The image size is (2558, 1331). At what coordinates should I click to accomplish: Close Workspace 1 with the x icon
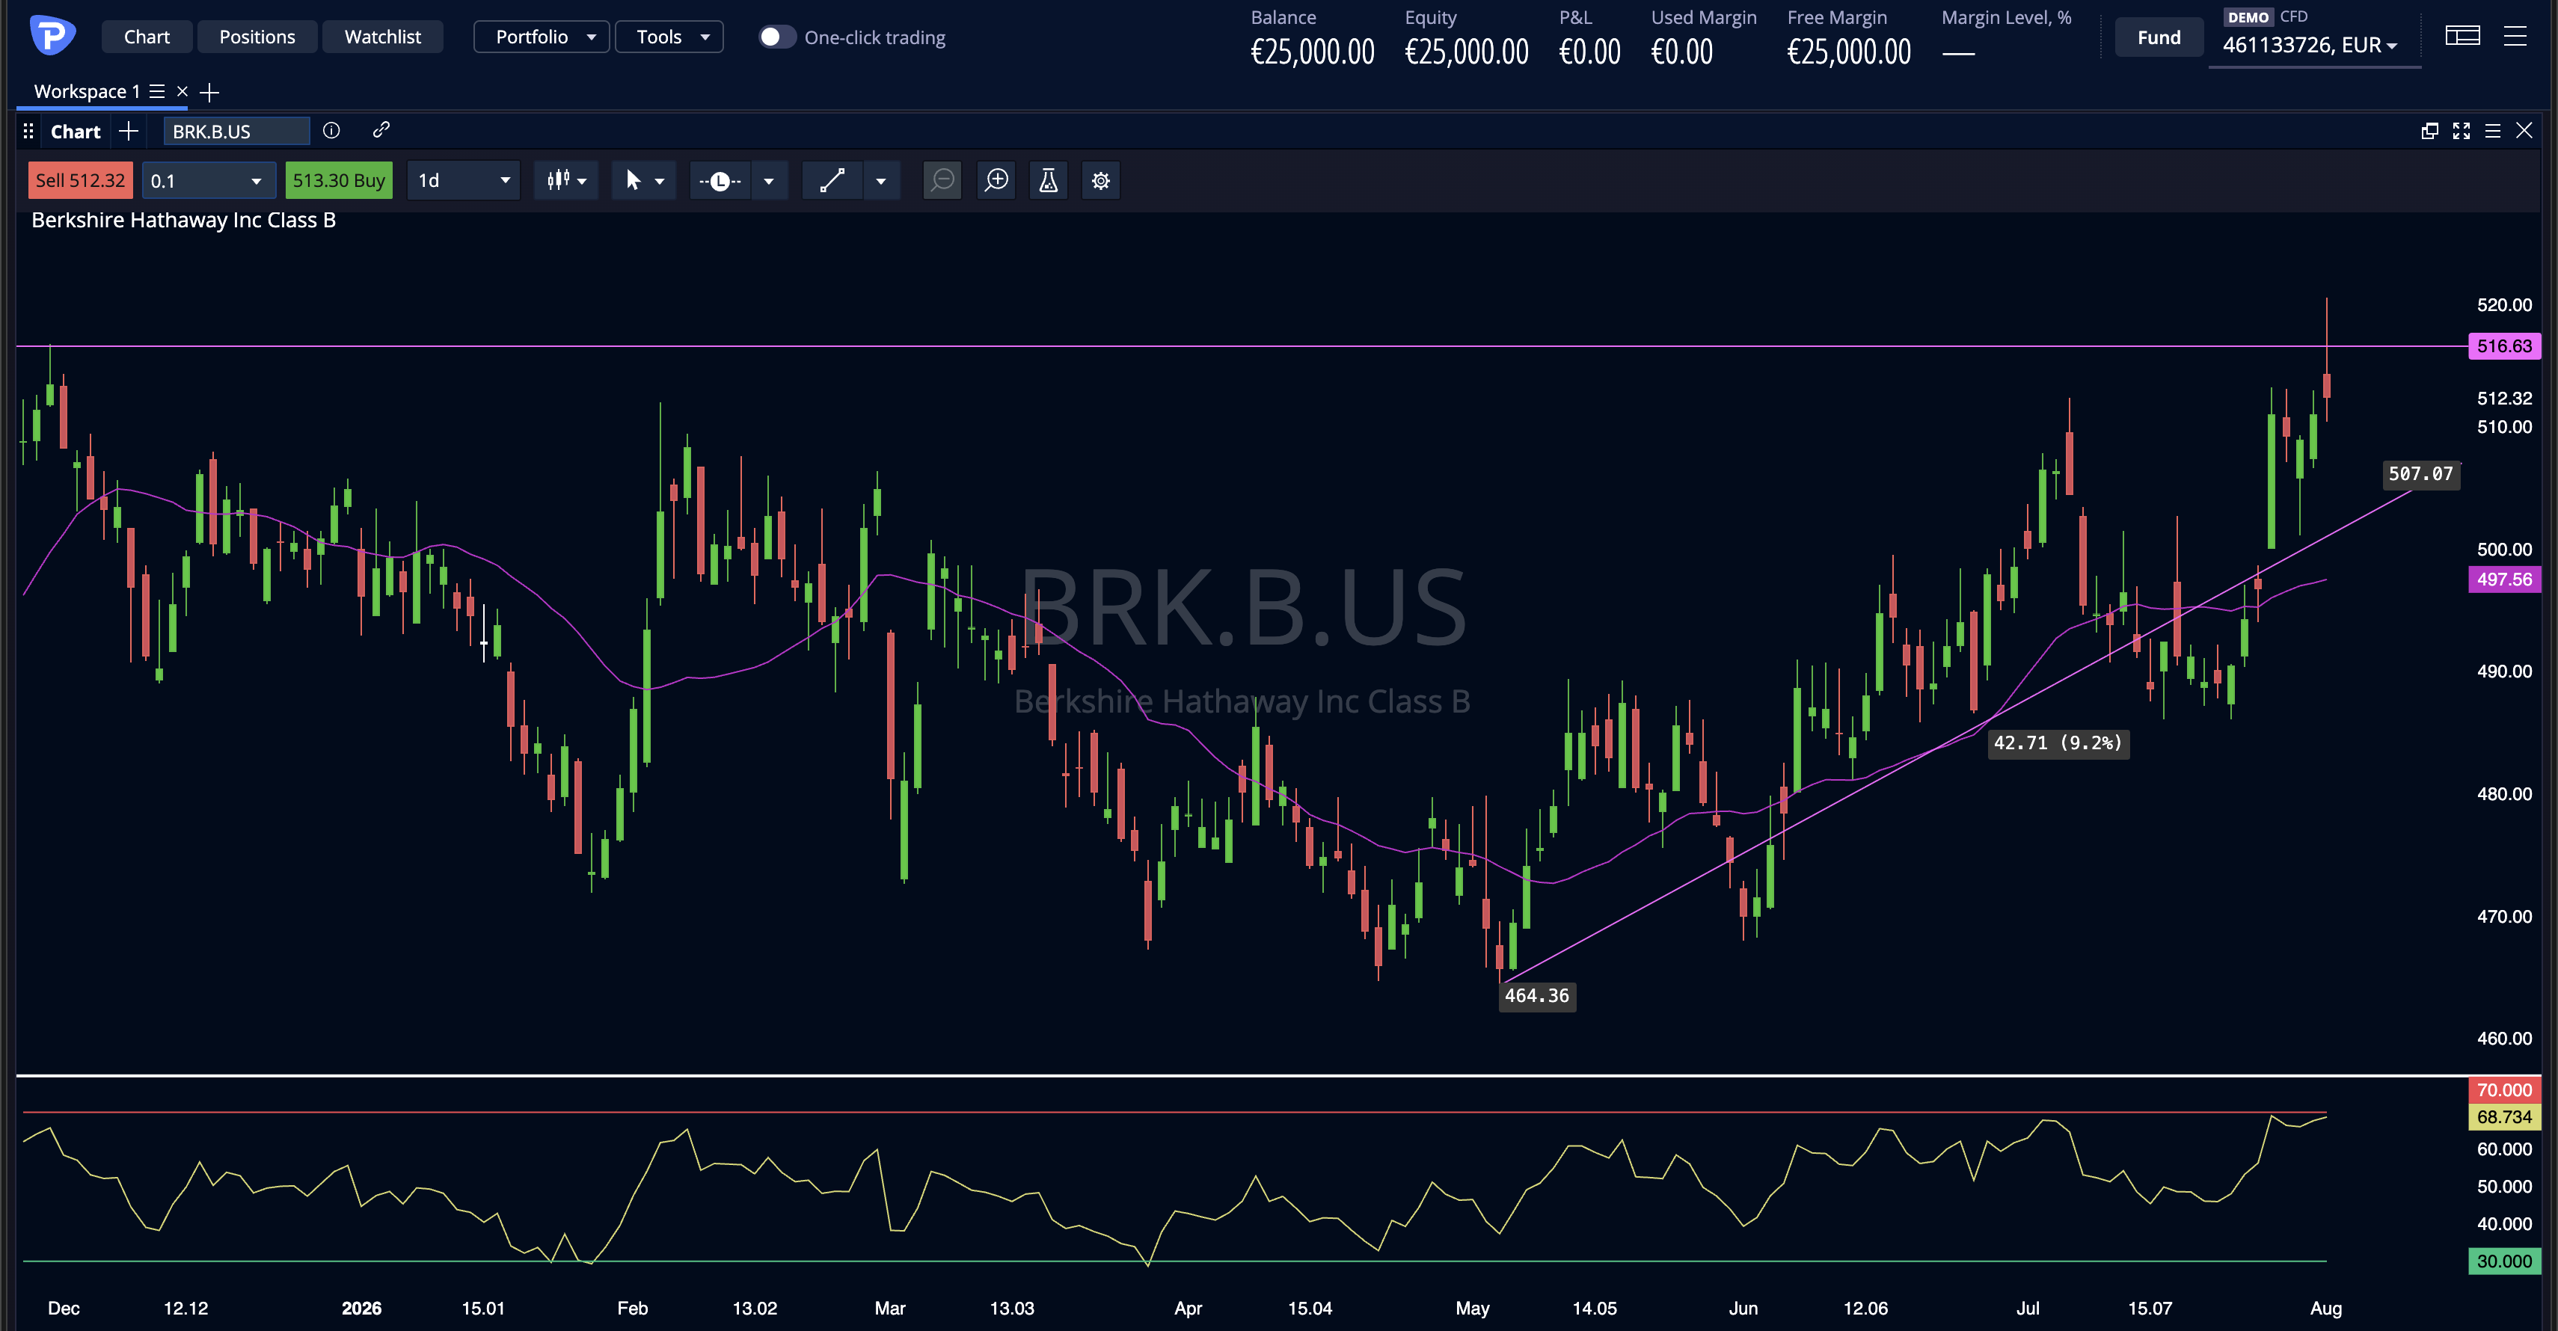click(x=183, y=91)
